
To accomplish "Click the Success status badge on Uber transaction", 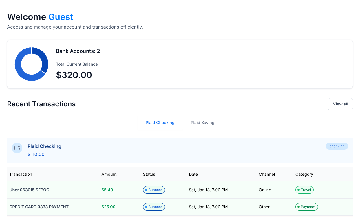I will [x=154, y=190].
